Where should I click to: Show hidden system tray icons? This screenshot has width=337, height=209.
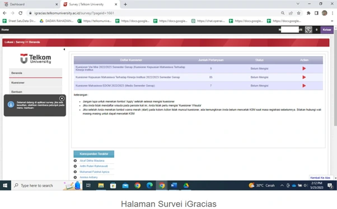[282, 186]
